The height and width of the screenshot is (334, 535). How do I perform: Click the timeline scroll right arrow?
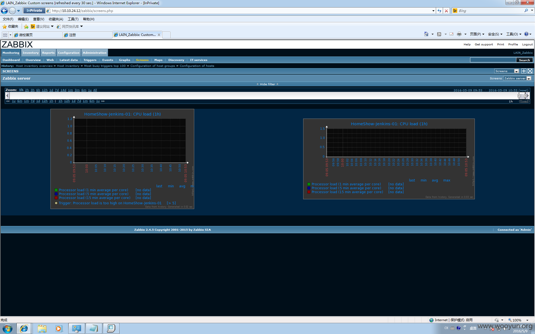coord(528,95)
